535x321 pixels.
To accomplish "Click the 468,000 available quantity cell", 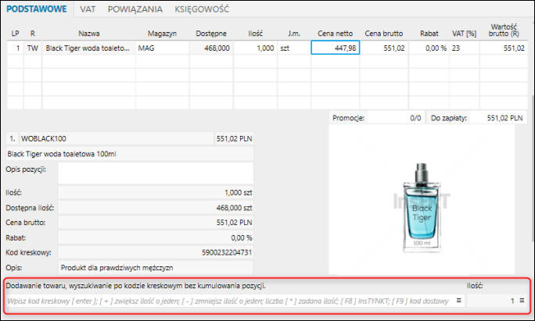I will 211,48.
